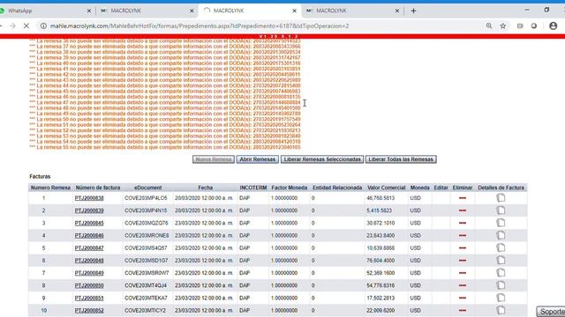Open a new browser tab
Viewport: 565px width, 317px height.
413,11
